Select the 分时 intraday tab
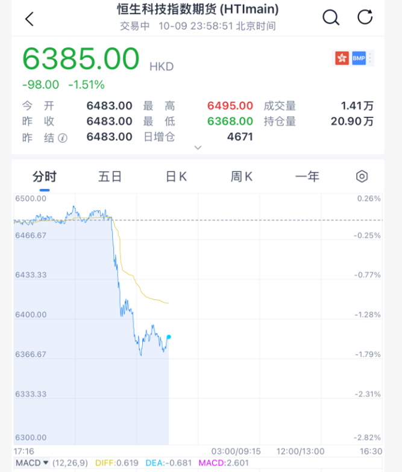Screen dimensions: 402x472 click(45, 176)
